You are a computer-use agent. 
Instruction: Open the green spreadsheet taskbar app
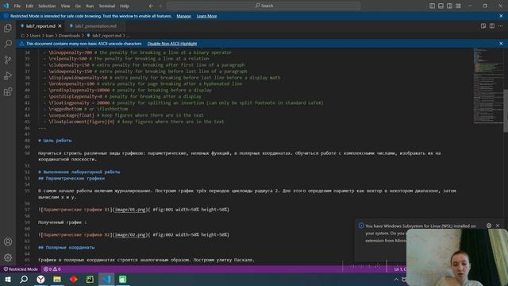123,279
